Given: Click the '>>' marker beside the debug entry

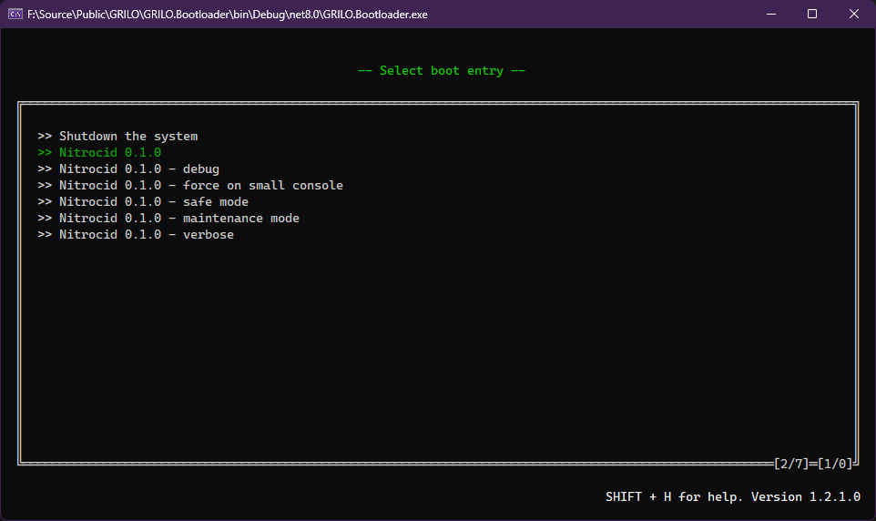Looking at the screenshot, I should click(x=45, y=169).
